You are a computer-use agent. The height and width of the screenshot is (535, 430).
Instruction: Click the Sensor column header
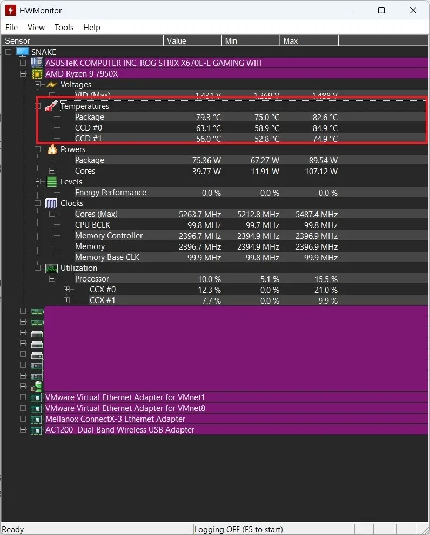(x=82, y=40)
